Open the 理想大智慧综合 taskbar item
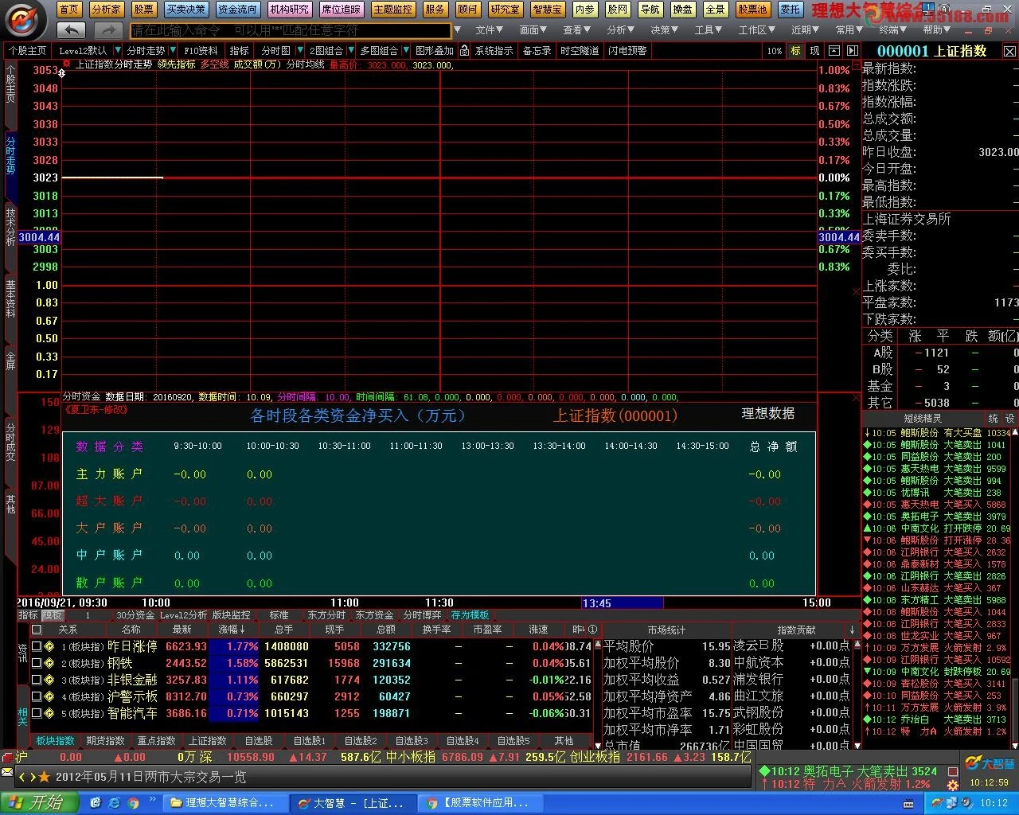The width and height of the screenshot is (1019, 815). [224, 803]
